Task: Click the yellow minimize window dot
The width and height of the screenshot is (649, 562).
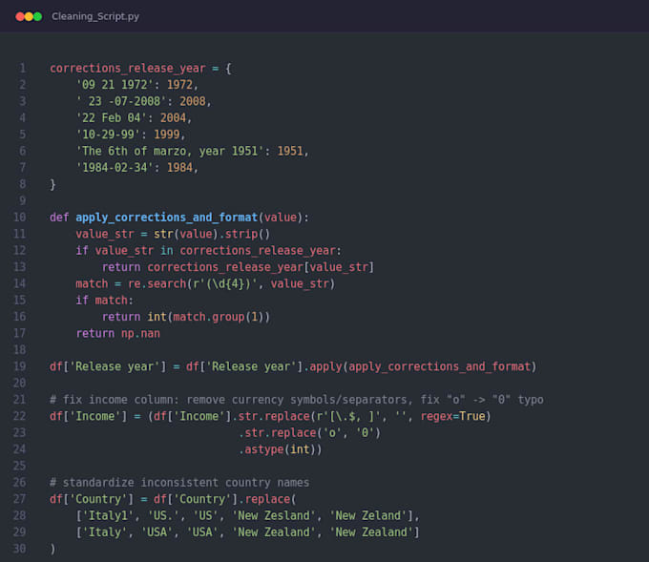Action: [29, 16]
